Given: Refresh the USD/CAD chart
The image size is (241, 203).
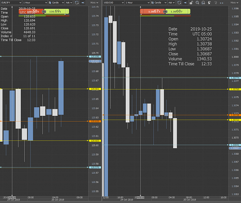Looking at the screenshot, I should [179, 2].
